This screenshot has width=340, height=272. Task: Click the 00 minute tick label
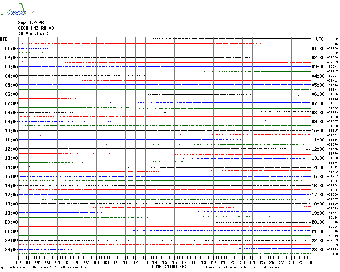click(x=19, y=262)
